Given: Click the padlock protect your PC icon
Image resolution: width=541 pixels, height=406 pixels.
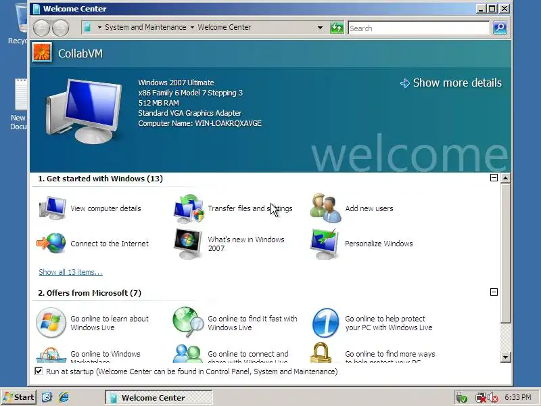Looking at the screenshot, I should (321, 352).
